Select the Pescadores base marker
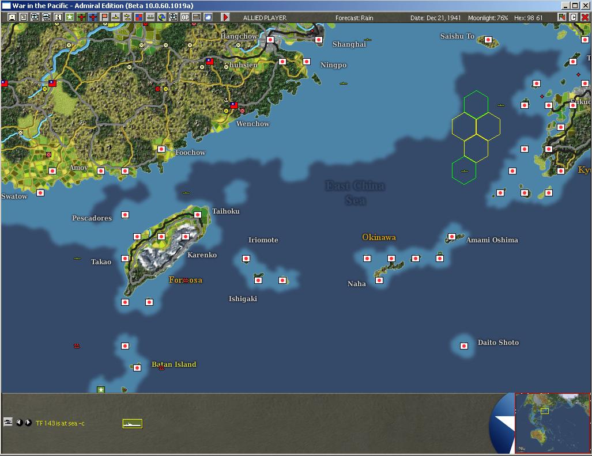 click(125, 215)
